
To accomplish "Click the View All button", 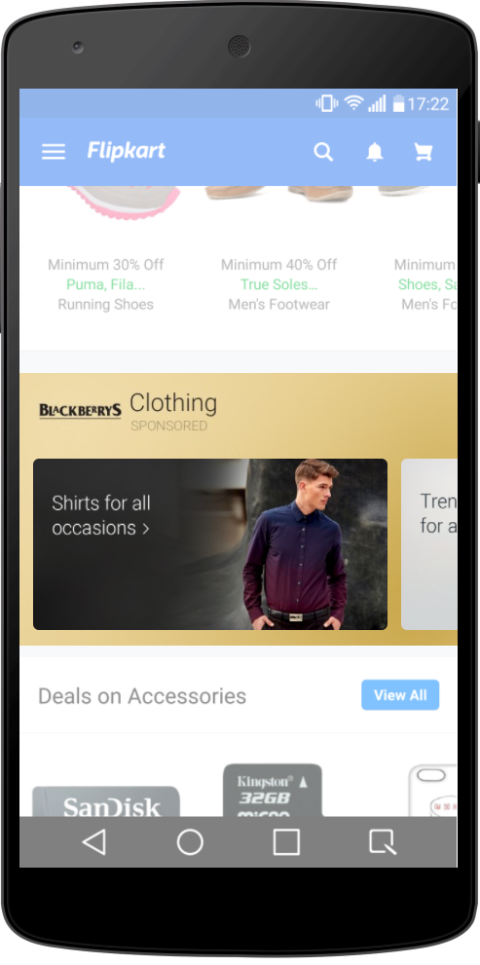I will coord(400,695).
